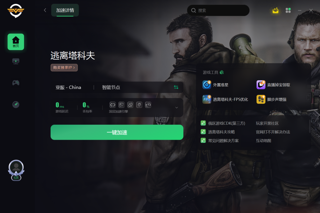Toggle the first deep acceleration engine icon

coord(112,105)
